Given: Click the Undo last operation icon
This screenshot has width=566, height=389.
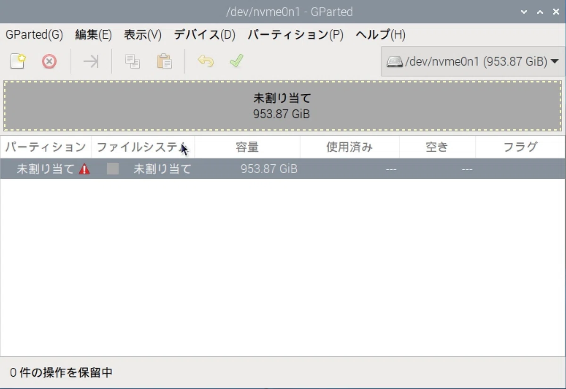Looking at the screenshot, I should (x=206, y=61).
